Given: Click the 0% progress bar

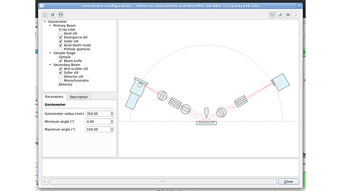Looking at the screenshot, I should (163, 182).
